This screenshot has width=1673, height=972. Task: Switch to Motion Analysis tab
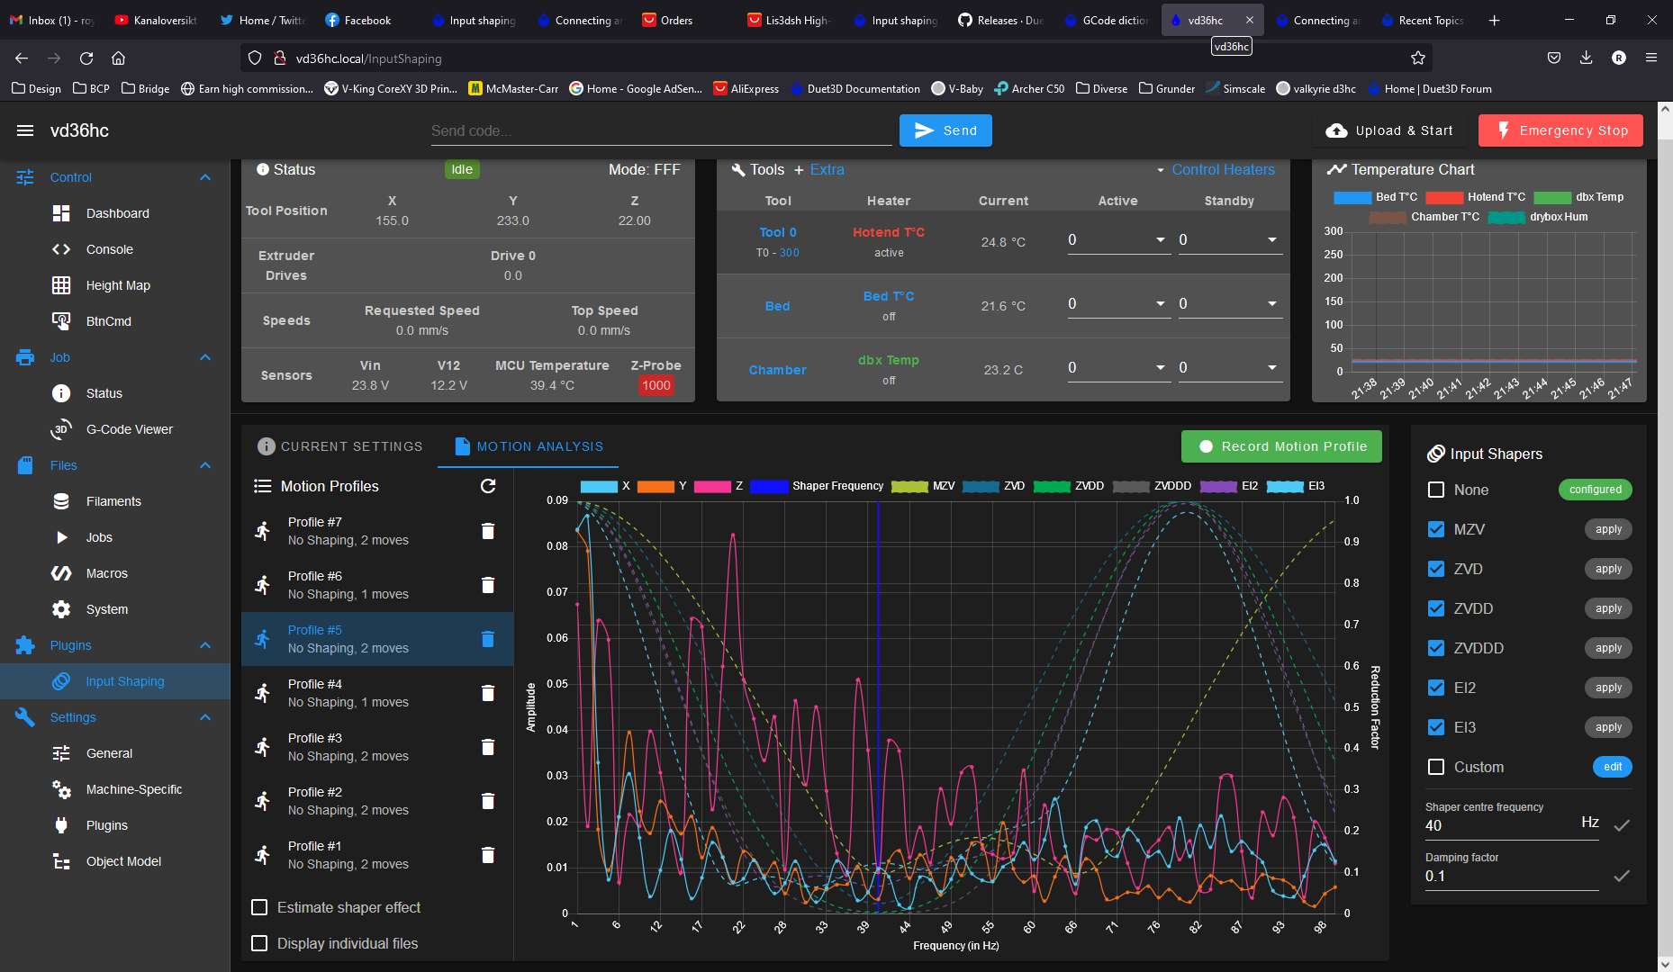point(529,446)
